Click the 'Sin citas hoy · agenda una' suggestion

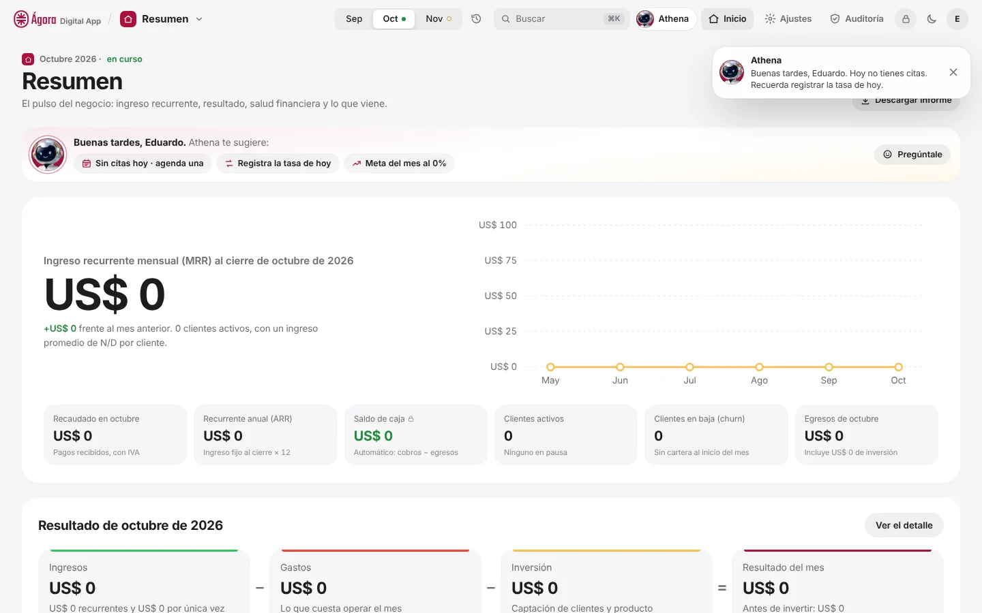coord(143,163)
